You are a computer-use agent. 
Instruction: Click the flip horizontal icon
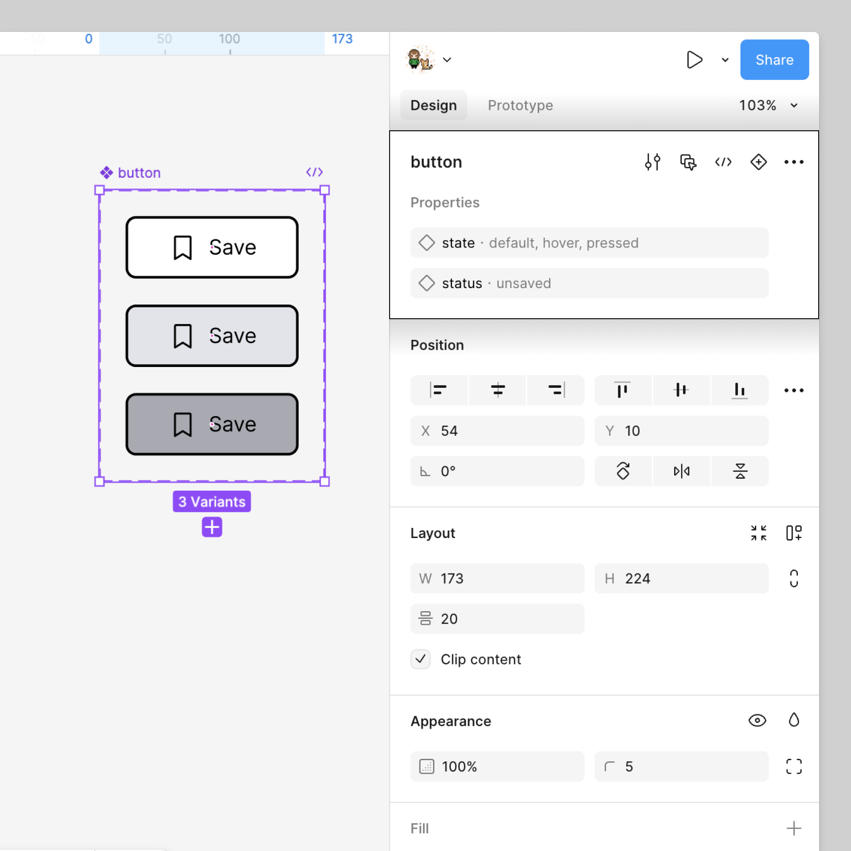pyautogui.click(x=681, y=471)
